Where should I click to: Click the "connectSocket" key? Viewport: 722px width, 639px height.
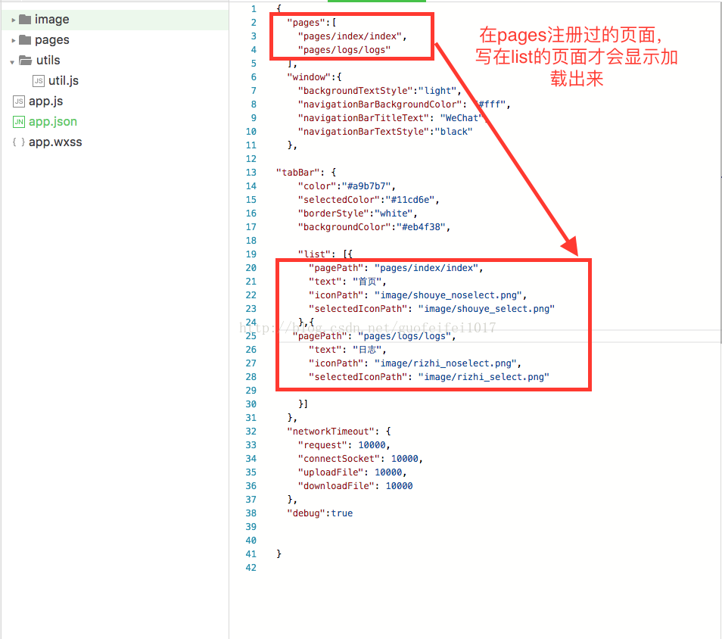coord(338,458)
